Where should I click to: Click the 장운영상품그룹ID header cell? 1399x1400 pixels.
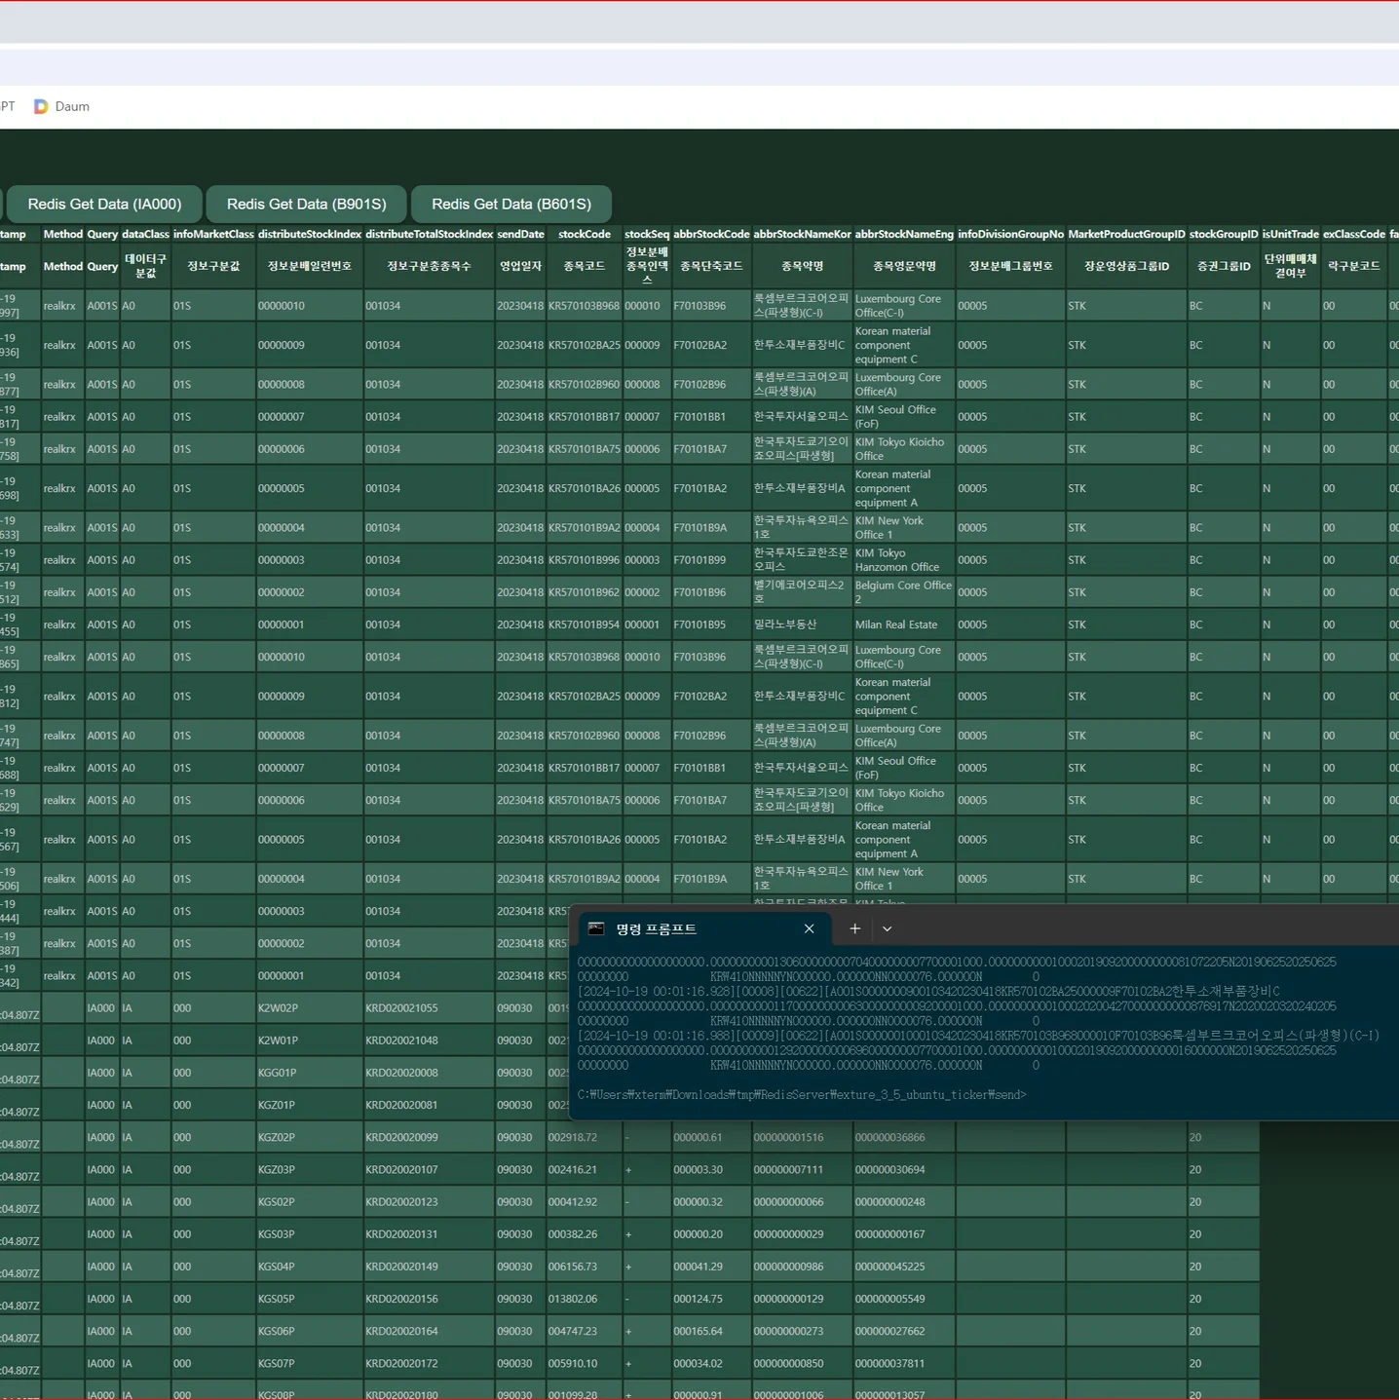click(1126, 266)
